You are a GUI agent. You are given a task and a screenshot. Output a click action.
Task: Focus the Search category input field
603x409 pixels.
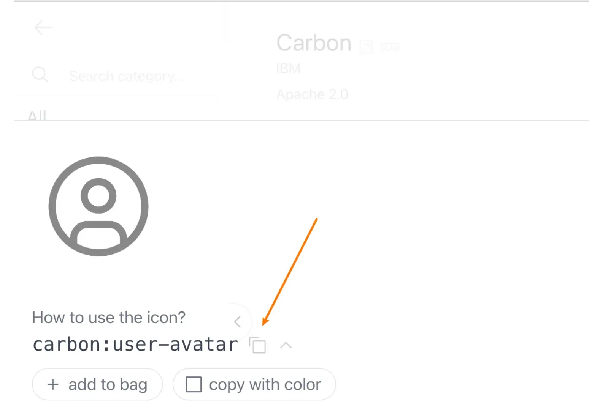tap(127, 76)
